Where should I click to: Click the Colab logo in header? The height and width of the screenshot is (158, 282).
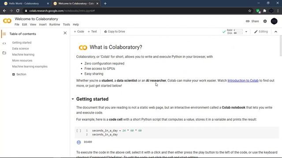point(7,21)
